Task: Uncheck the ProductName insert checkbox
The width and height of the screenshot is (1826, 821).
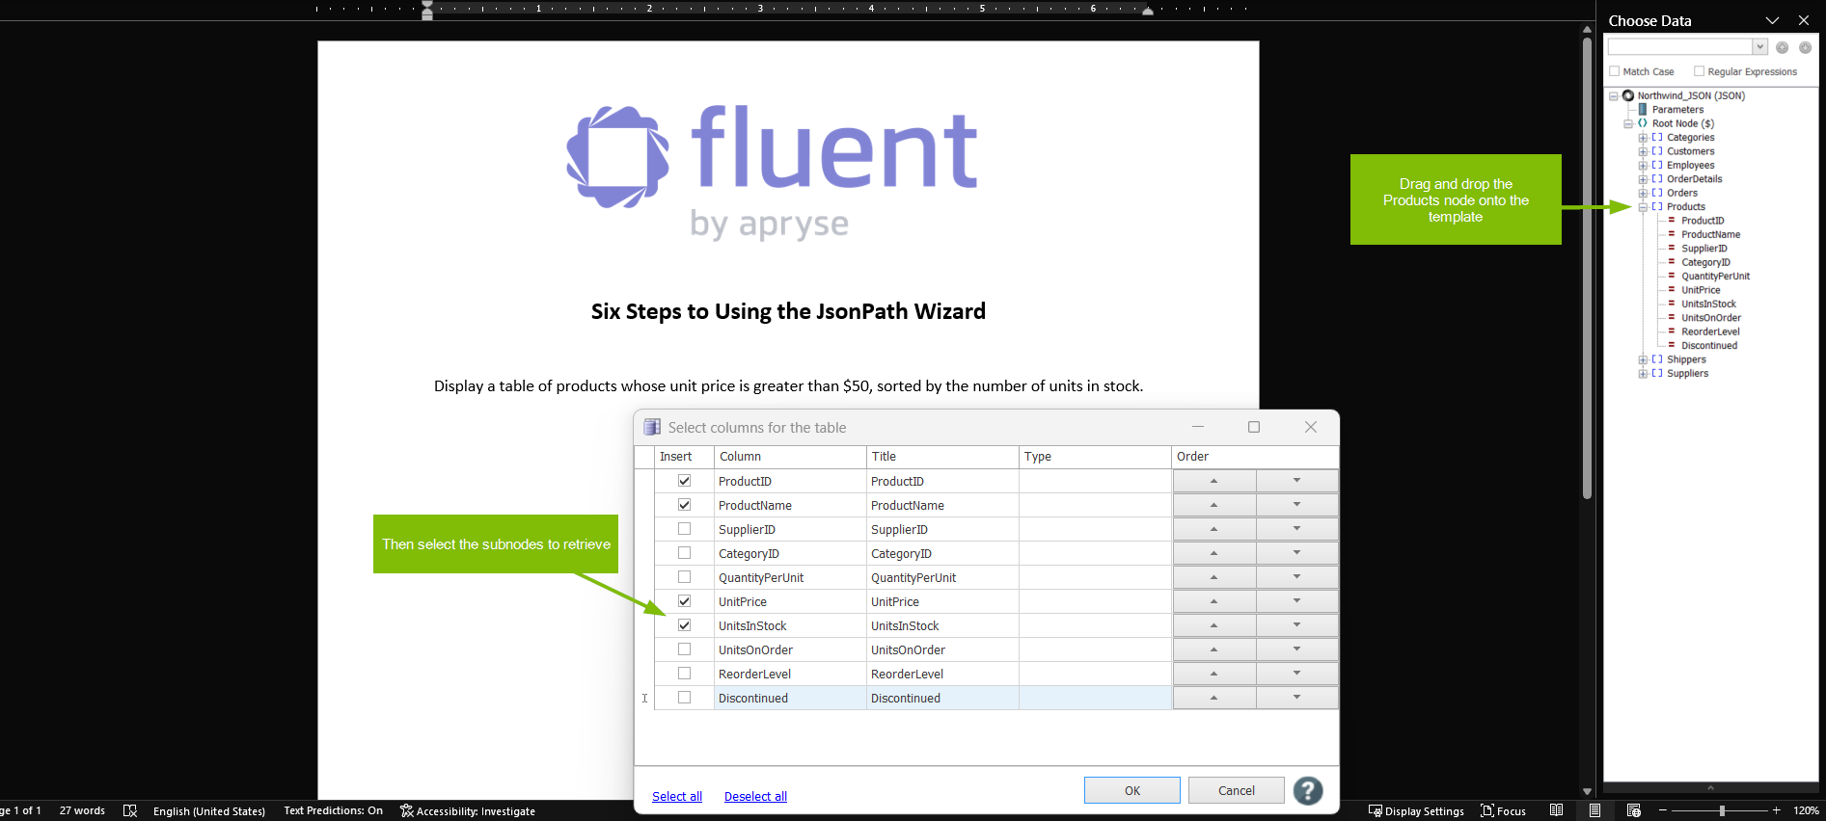Action: coord(684,504)
